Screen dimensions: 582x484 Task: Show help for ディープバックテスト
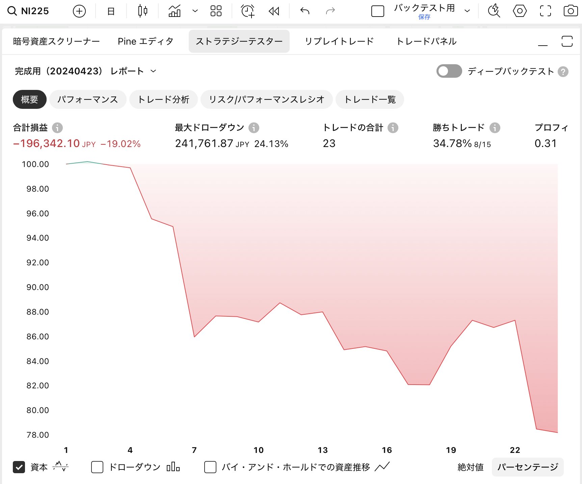(x=563, y=72)
